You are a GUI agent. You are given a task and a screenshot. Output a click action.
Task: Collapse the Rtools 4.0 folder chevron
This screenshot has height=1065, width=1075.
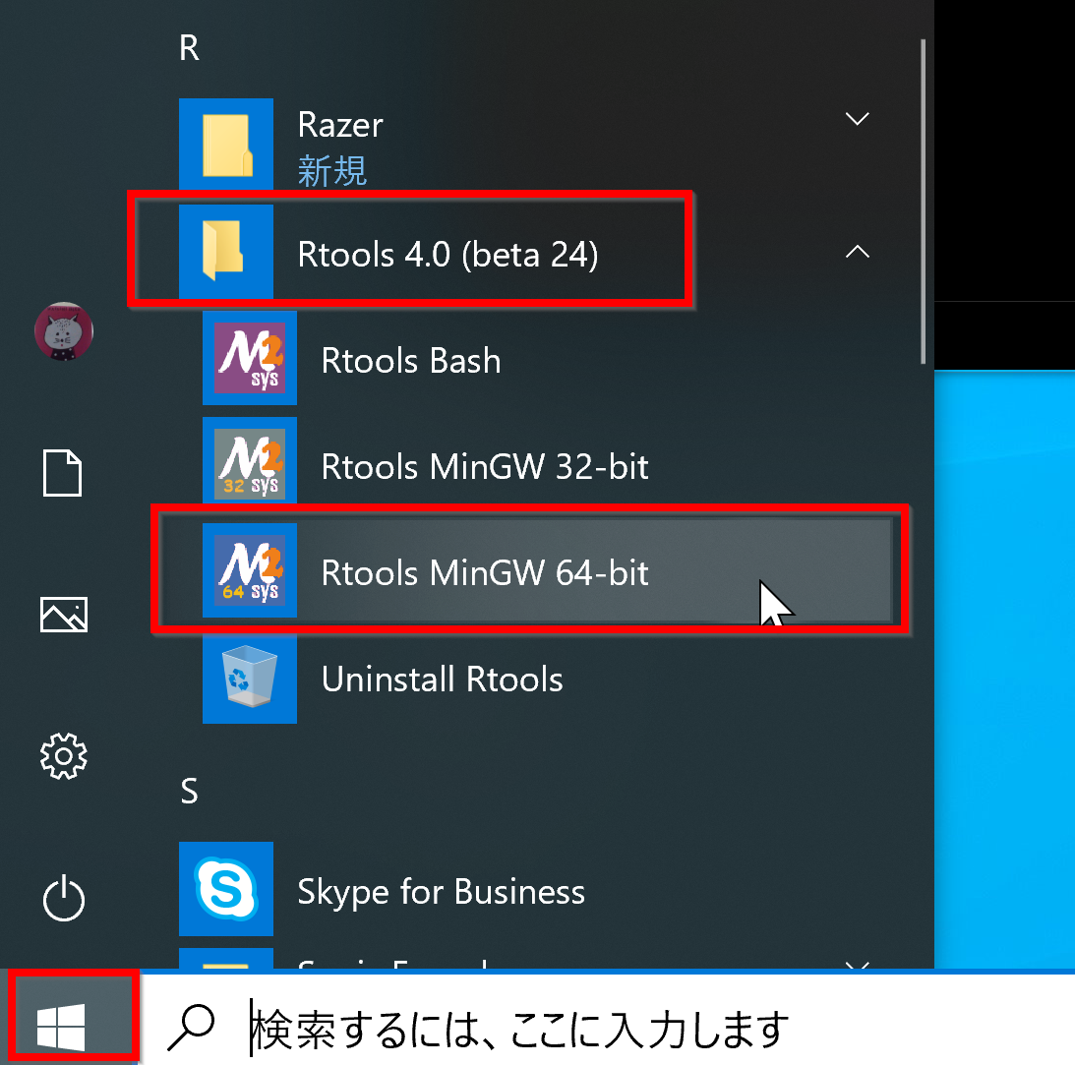pyautogui.click(x=857, y=252)
